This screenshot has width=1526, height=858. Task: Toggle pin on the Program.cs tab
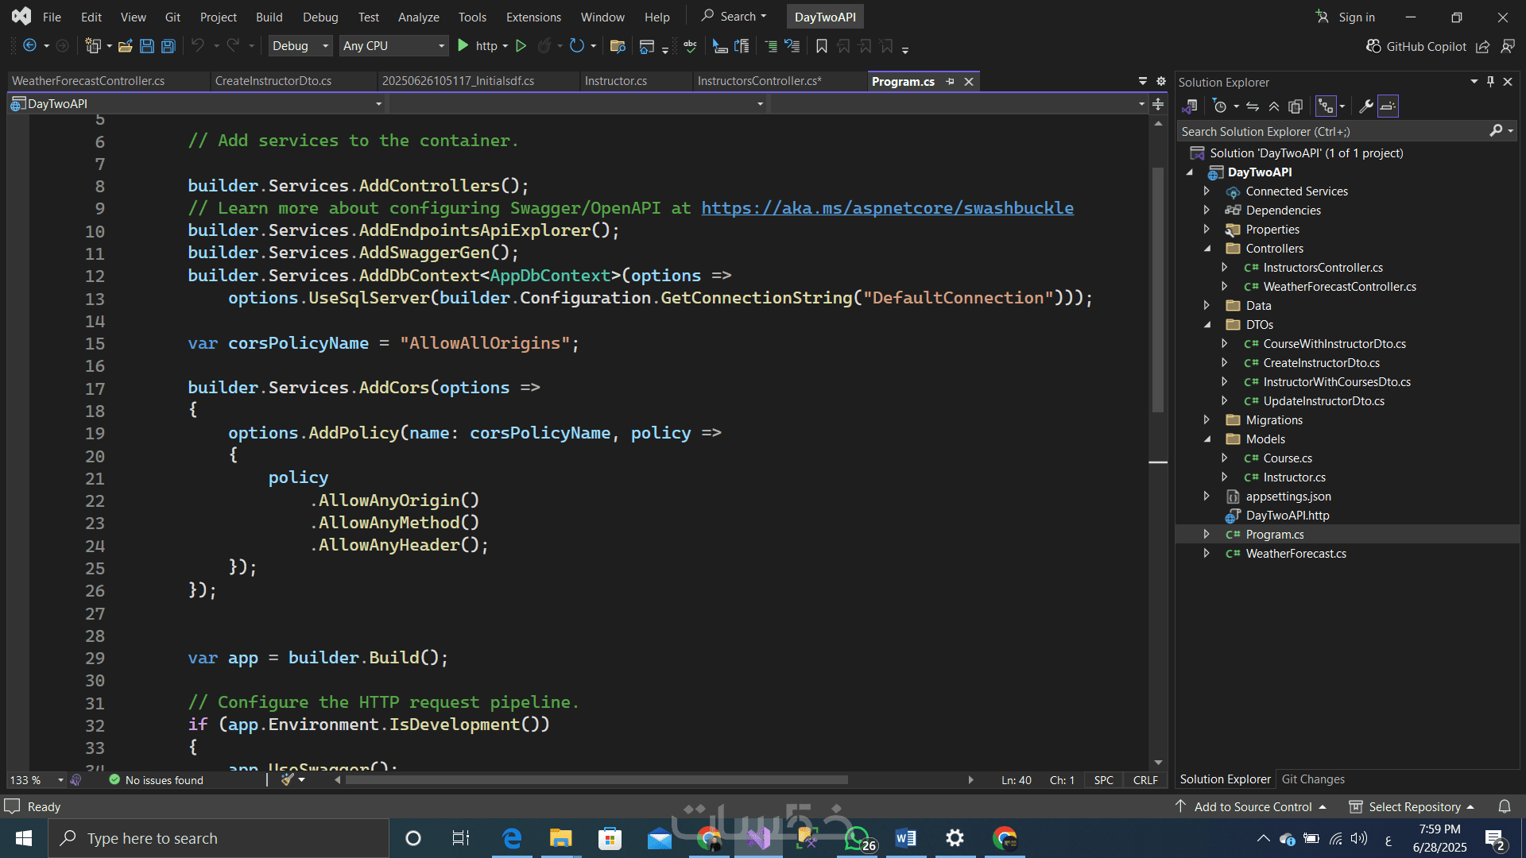pyautogui.click(x=950, y=82)
